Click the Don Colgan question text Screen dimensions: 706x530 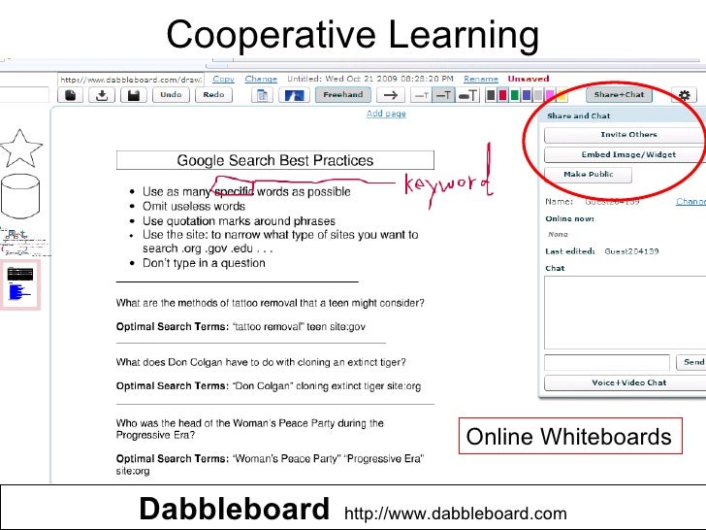(261, 362)
